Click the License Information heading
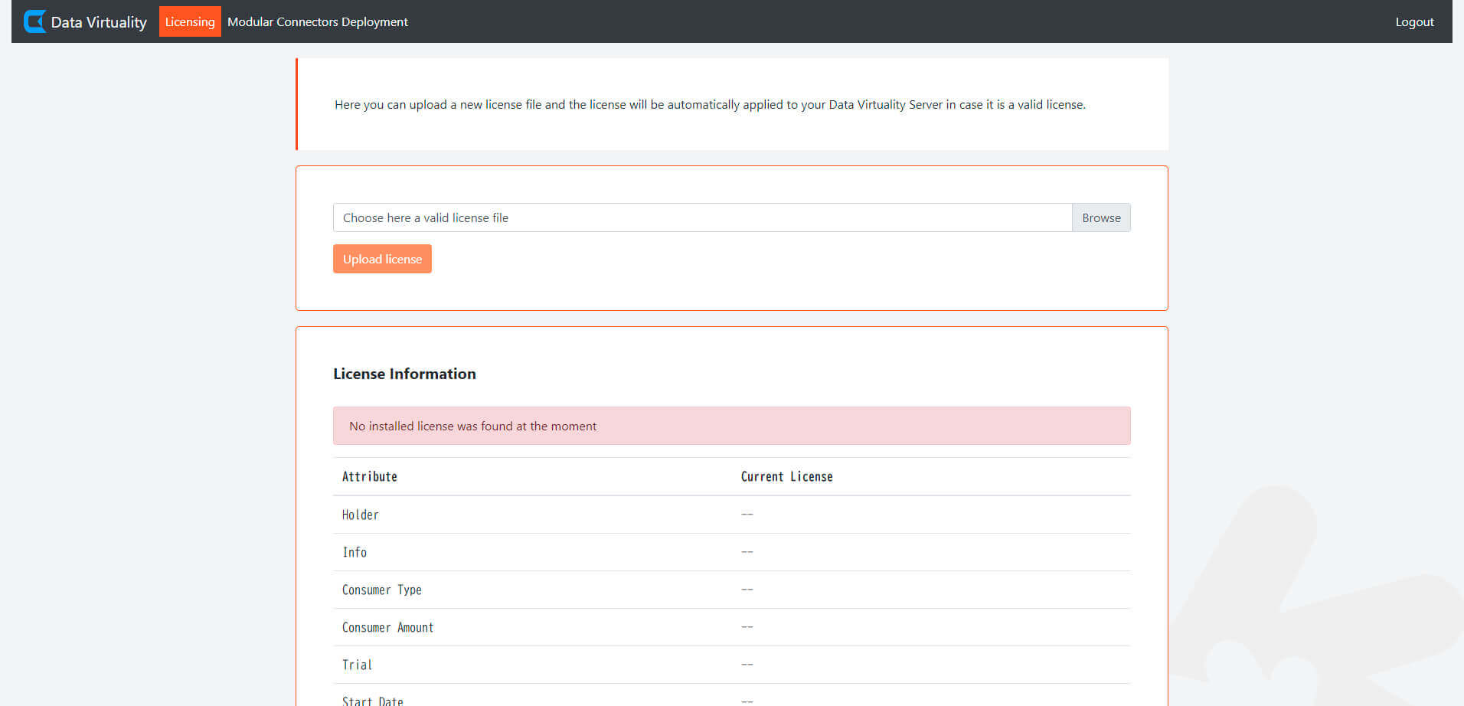1464x706 pixels. click(404, 374)
